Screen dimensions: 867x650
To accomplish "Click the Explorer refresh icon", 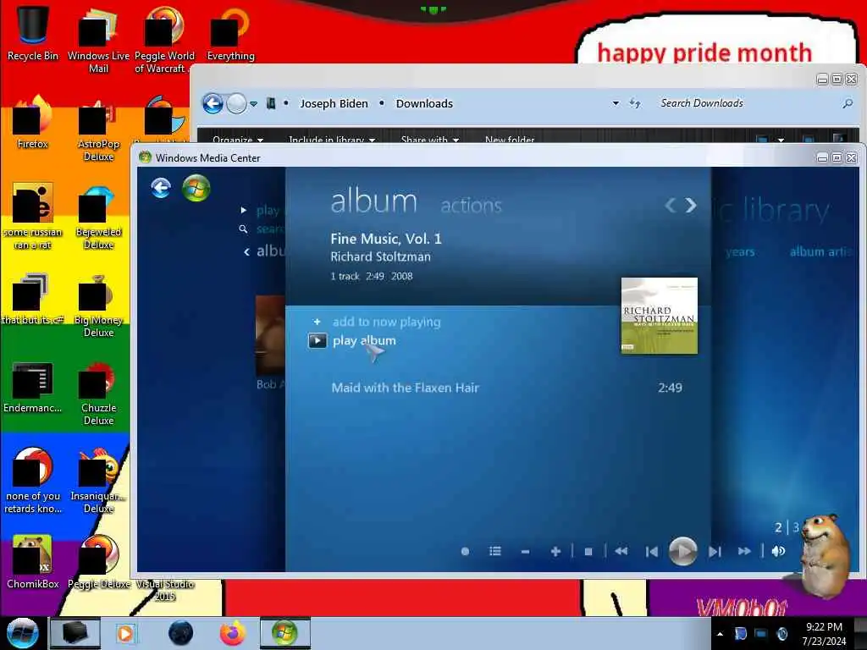I will pos(635,103).
